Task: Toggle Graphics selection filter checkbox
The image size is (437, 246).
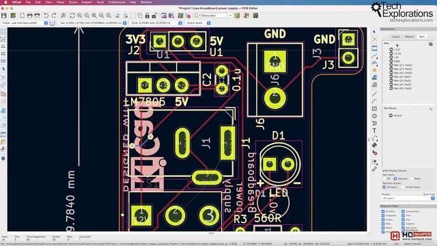Action: 403,223
